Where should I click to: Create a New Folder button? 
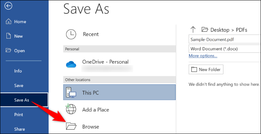[206, 69]
